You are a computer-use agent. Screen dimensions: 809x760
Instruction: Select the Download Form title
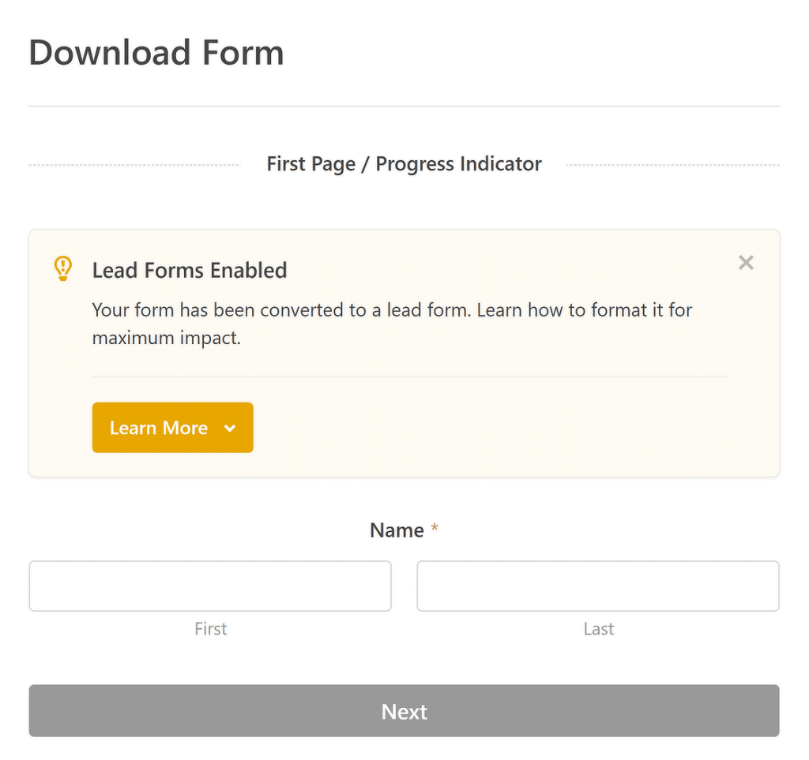coord(156,52)
